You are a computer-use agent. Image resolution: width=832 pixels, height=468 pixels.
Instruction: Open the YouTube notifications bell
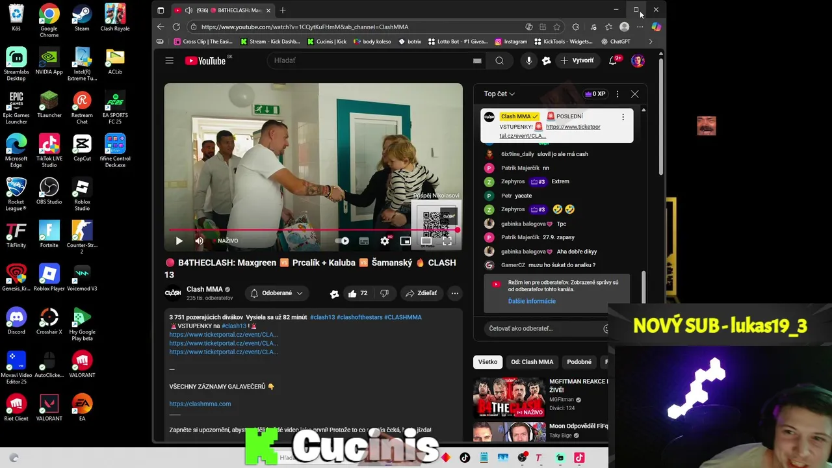tap(613, 60)
